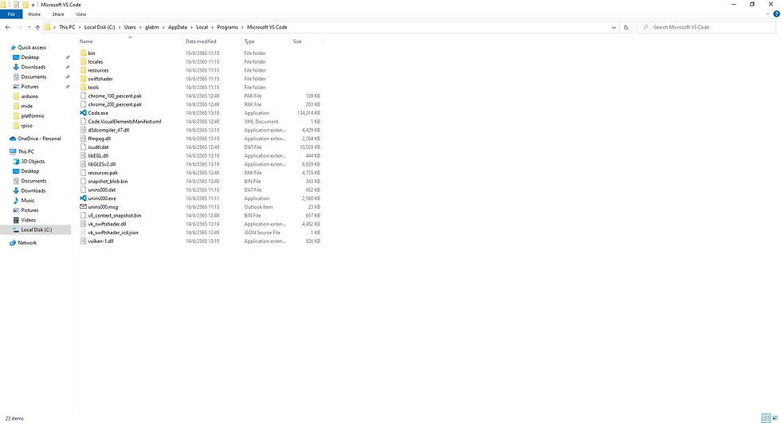
Task: Switch to Details view layout icon
Action: coord(766,418)
